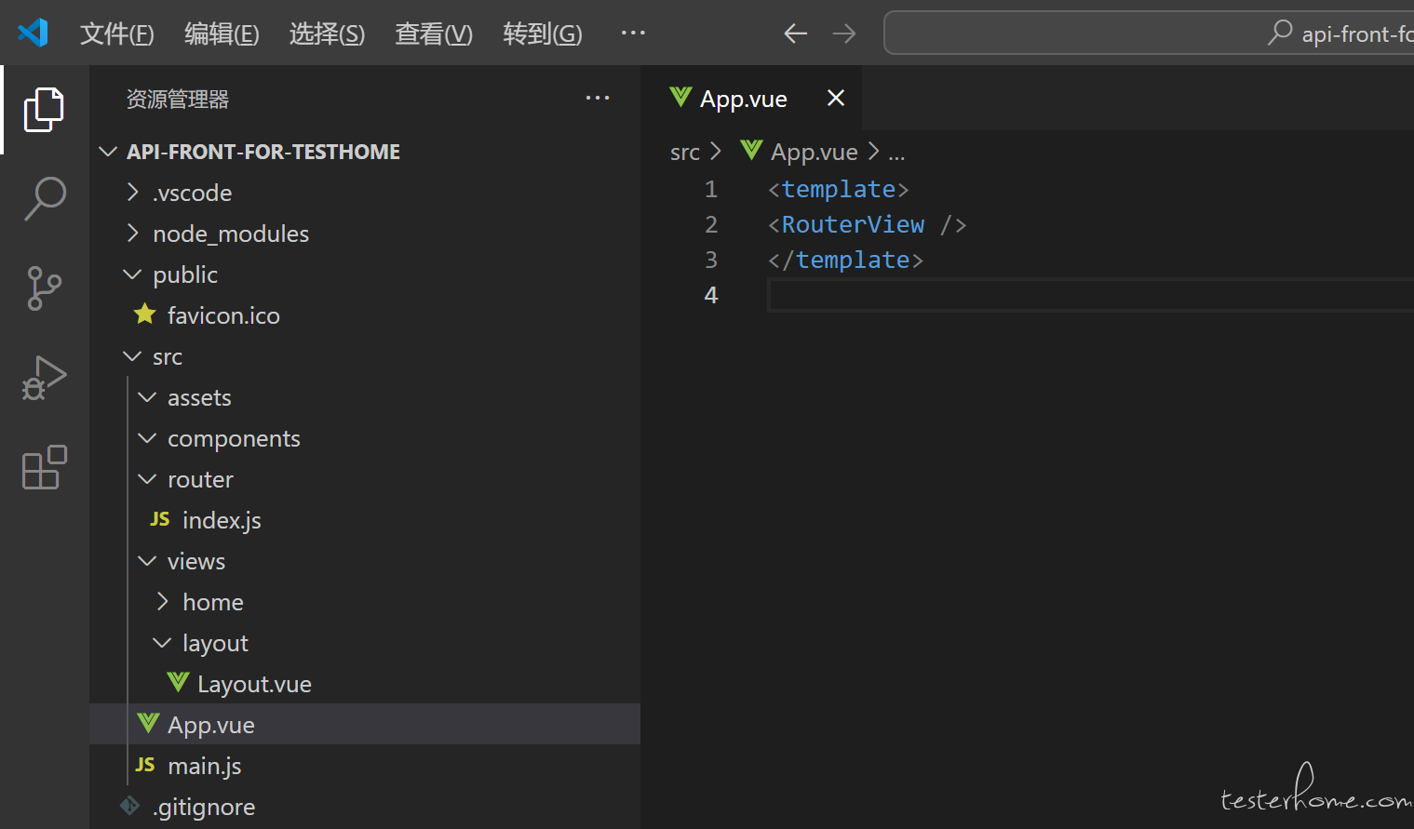Image resolution: width=1414 pixels, height=829 pixels.
Task: Click the 资源管理器 panel title
Action: (178, 99)
